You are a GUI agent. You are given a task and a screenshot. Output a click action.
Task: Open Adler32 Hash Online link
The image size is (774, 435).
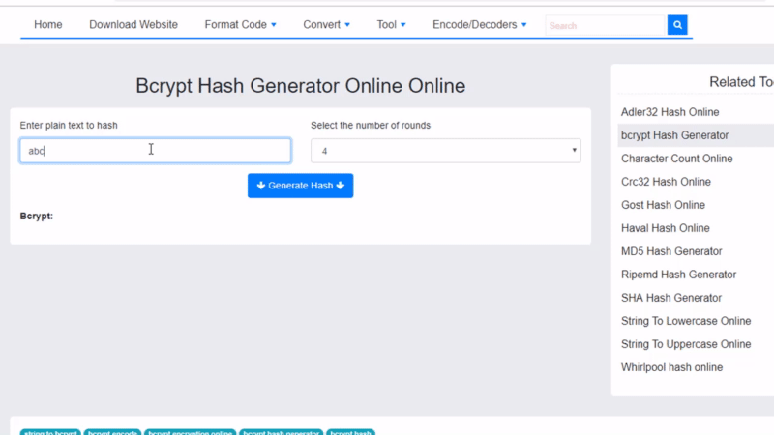click(x=670, y=112)
